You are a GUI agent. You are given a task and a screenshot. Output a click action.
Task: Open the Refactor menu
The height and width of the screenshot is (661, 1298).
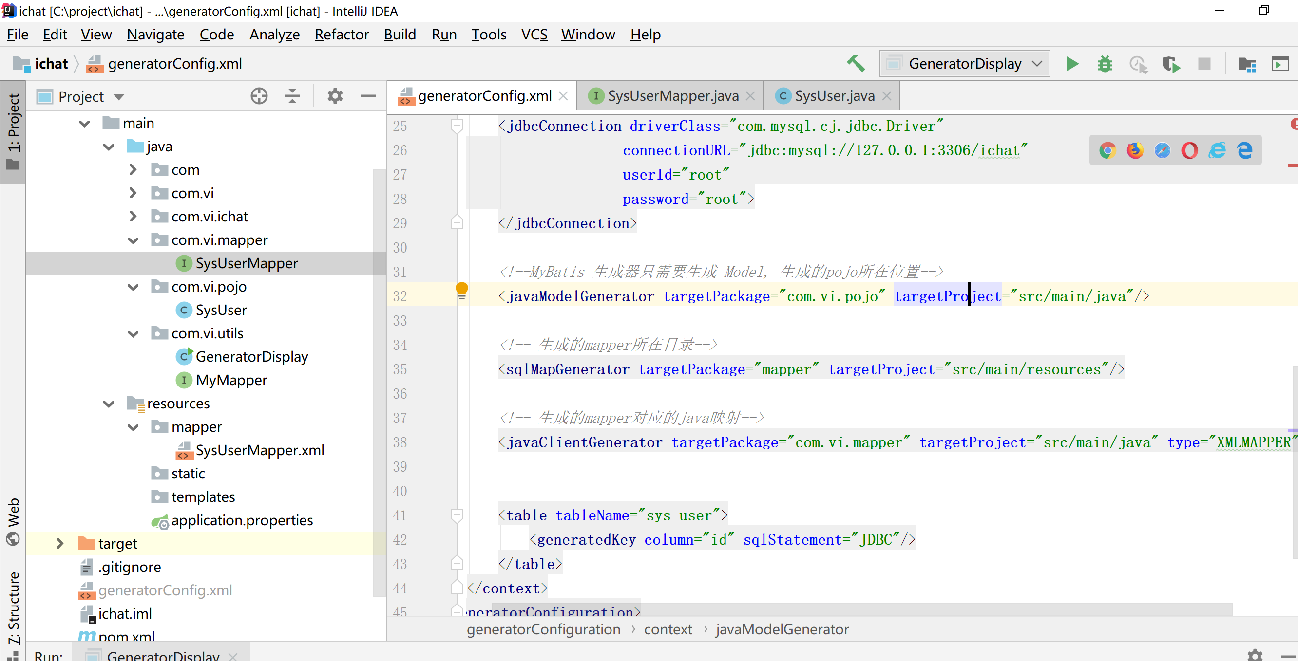(341, 34)
